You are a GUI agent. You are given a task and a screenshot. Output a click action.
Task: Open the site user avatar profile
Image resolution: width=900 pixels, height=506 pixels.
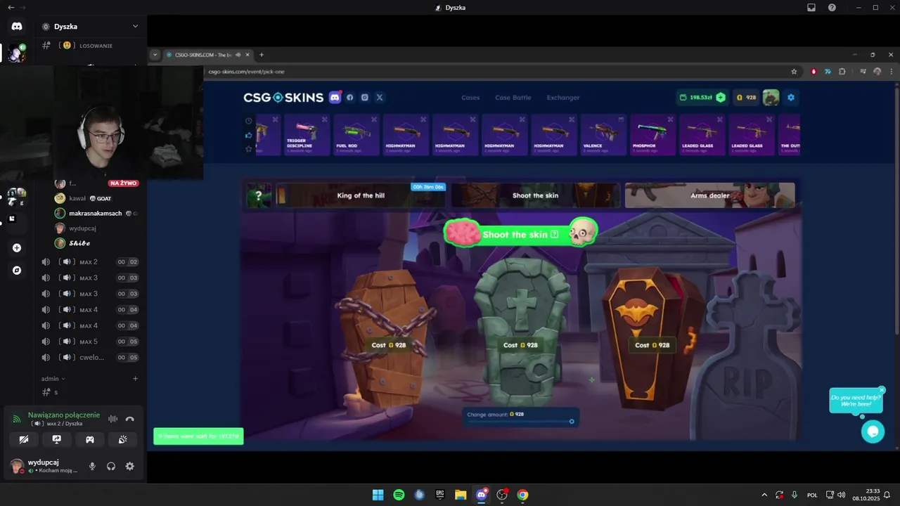click(x=771, y=97)
